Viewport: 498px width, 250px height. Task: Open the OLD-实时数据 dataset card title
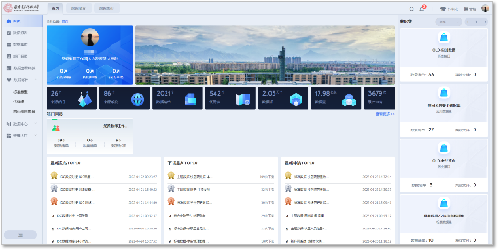click(x=444, y=50)
